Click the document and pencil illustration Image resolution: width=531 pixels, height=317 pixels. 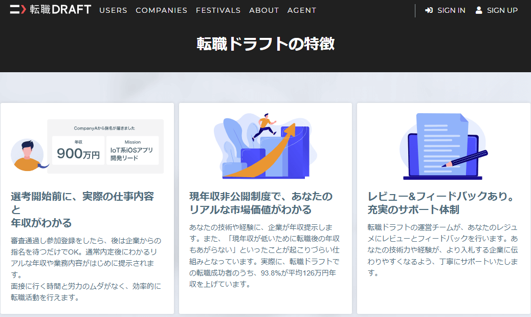(444, 146)
